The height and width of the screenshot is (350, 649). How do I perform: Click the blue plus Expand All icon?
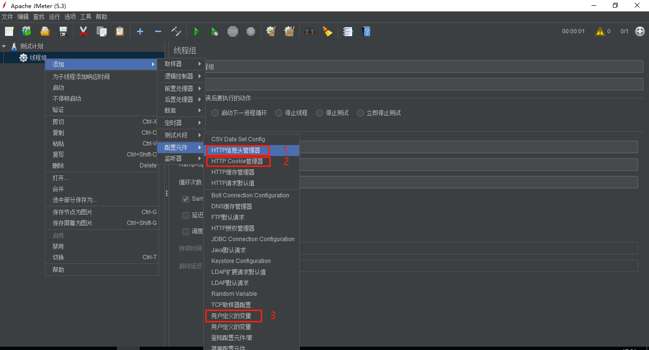pyautogui.click(x=140, y=31)
